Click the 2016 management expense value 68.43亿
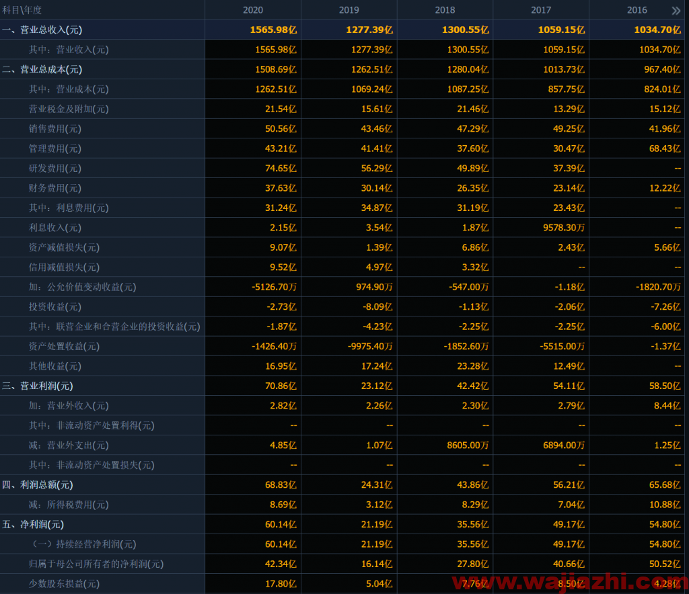This screenshot has width=689, height=594. click(665, 148)
